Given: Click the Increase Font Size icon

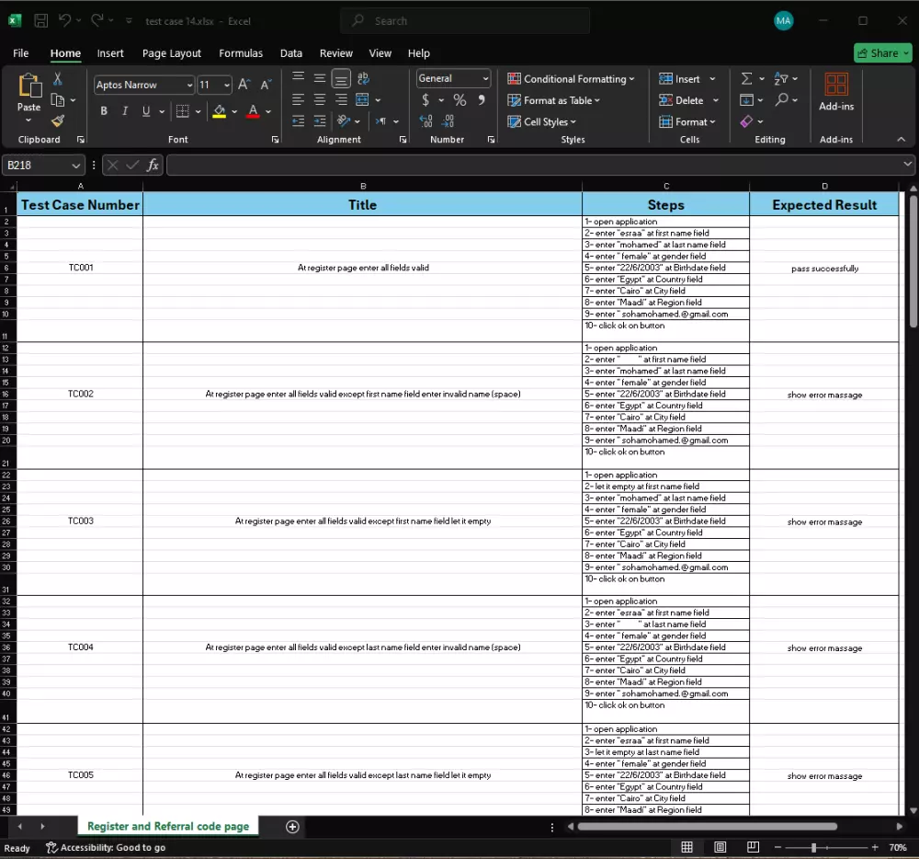Looking at the screenshot, I should pos(244,85).
